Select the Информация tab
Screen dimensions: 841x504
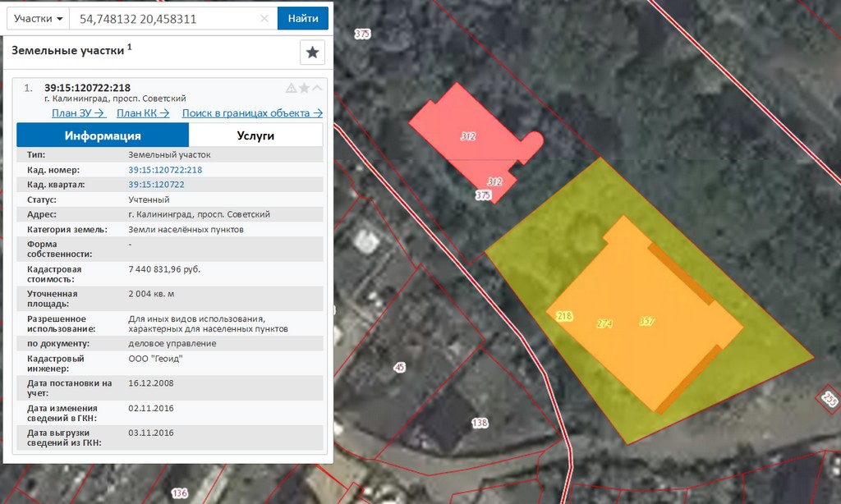coord(103,135)
